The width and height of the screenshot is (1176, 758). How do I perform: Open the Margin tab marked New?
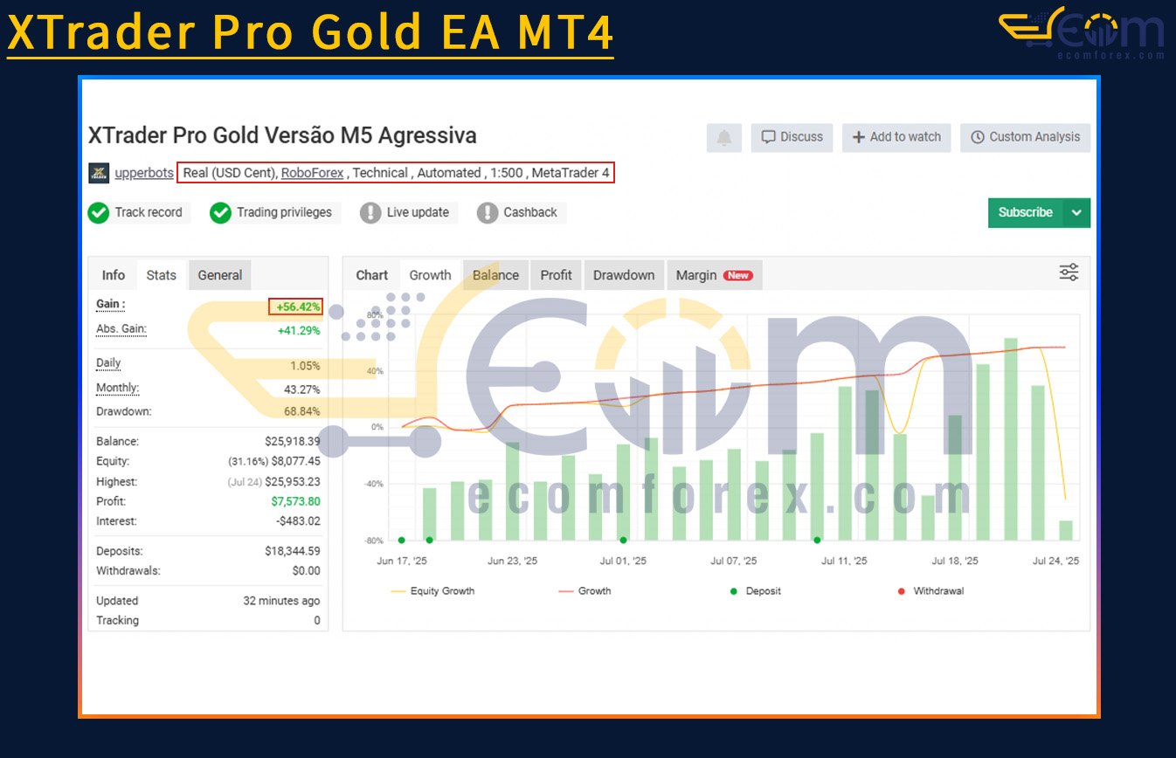click(x=714, y=275)
